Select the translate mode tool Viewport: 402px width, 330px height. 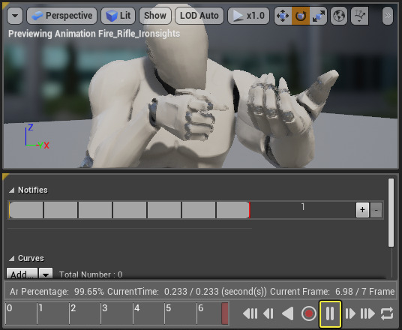point(283,16)
